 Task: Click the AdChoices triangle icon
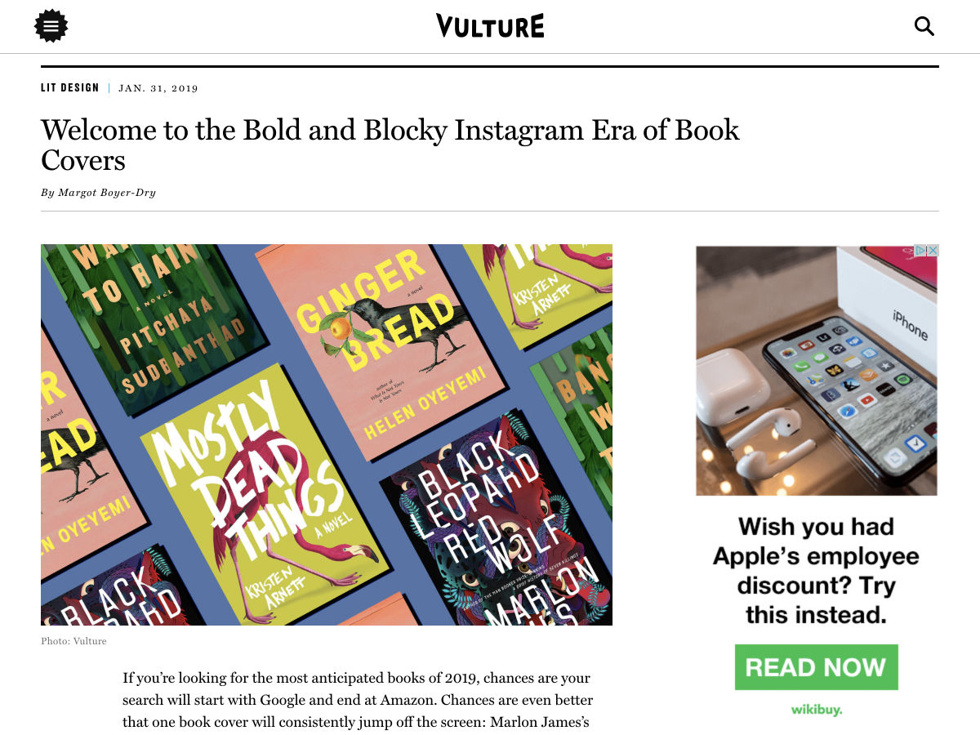coord(920,251)
